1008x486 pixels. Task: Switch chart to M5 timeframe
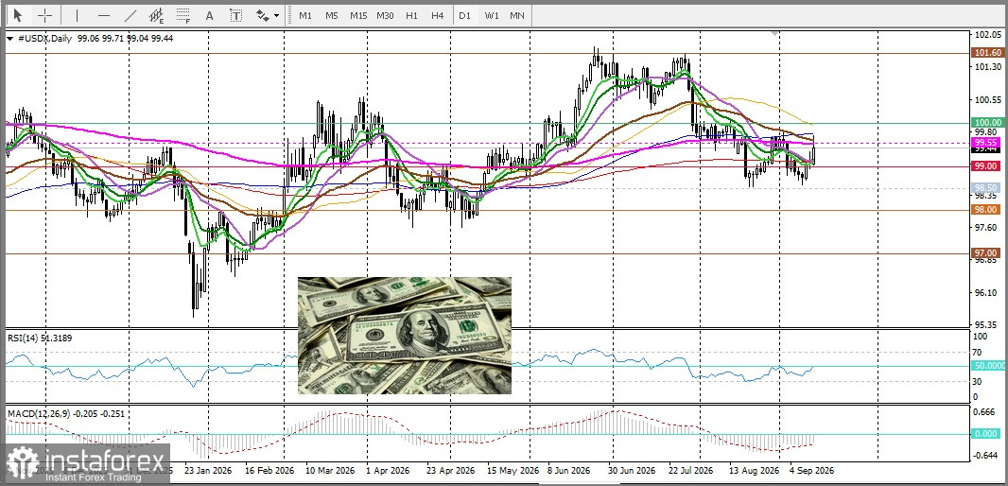click(x=331, y=15)
